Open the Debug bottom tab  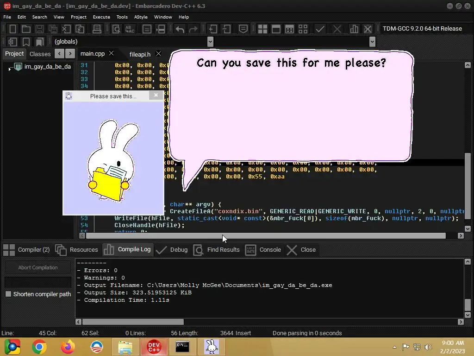coord(171,250)
